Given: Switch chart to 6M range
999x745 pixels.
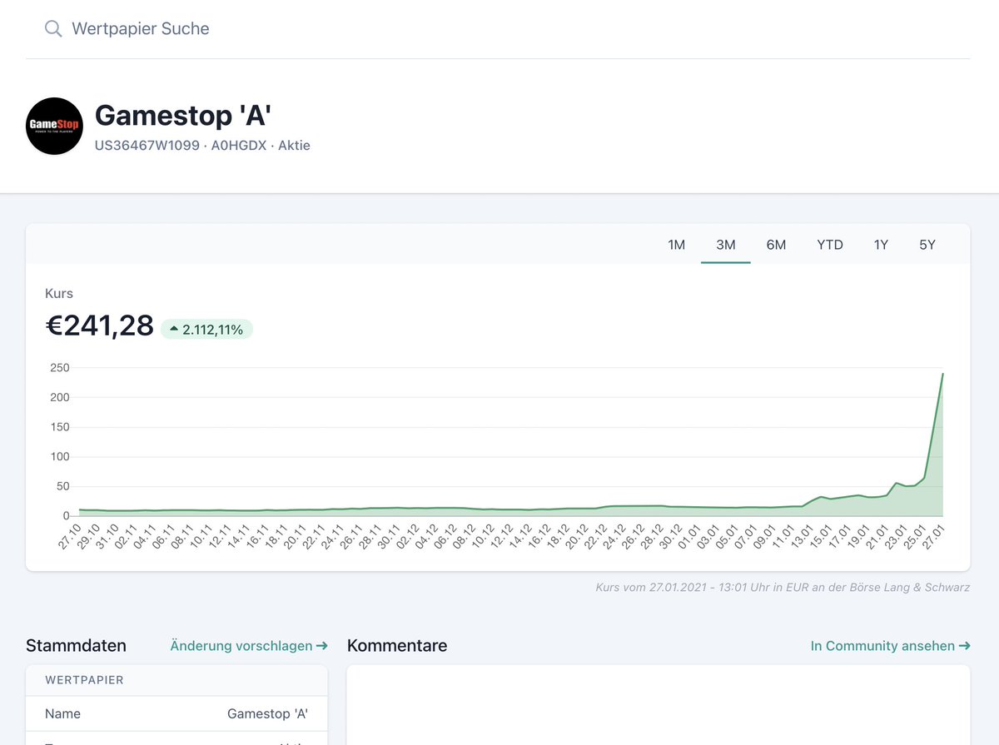Looking at the screenshot, I should coord(776,245).
